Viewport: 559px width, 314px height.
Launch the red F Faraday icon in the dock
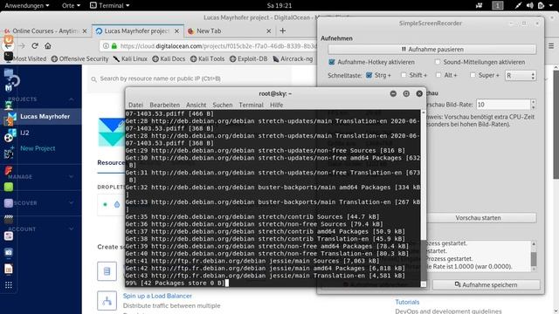[x=9, y=170]
